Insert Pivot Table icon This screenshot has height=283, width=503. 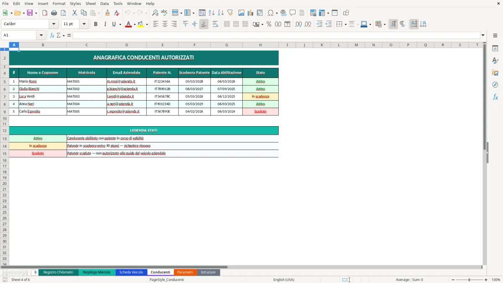260,13
